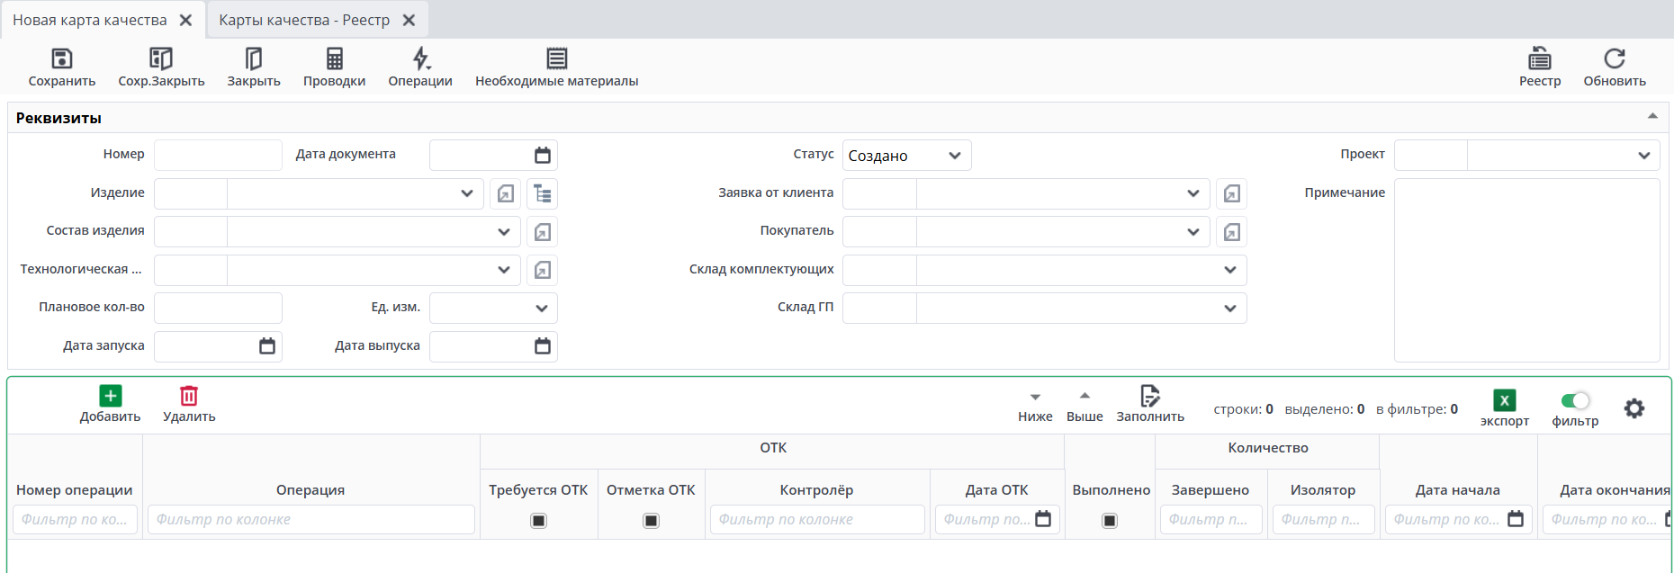Image resolution: width=1674 pixels, height=573 pixels.
Task: Open Проводки calculator icon
Action: [x=334, y=59]
